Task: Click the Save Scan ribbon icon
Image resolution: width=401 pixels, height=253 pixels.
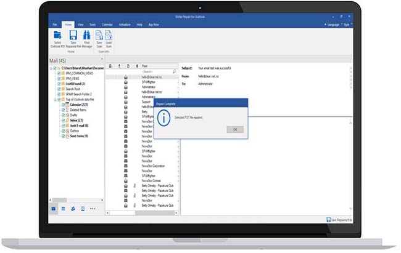Action: pyautogui.click(x=99, y=35)
